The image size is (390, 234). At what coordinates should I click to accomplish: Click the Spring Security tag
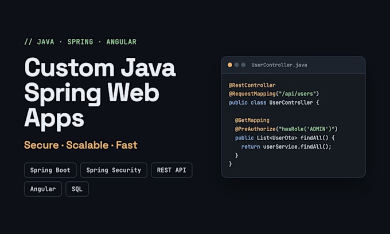click(x=114, y=170)
